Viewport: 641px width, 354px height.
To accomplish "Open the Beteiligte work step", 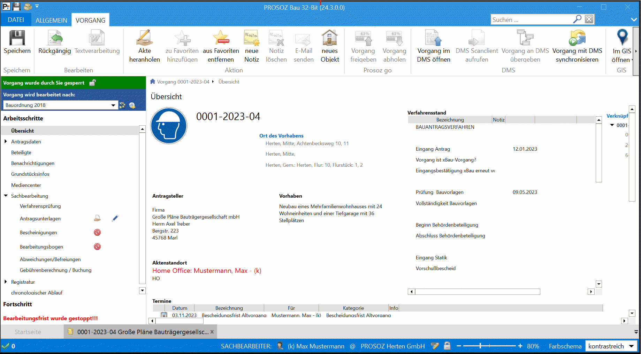I will [x=21, y=152].
